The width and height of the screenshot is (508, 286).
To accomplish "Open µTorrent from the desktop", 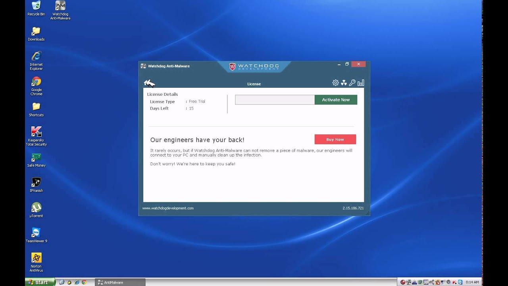I will point(36,207).
